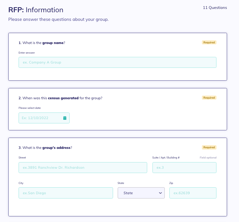The height and width of the screenshot is (222, 239).
Task: Click Required badge on census generated question
Action: [209, 98]
